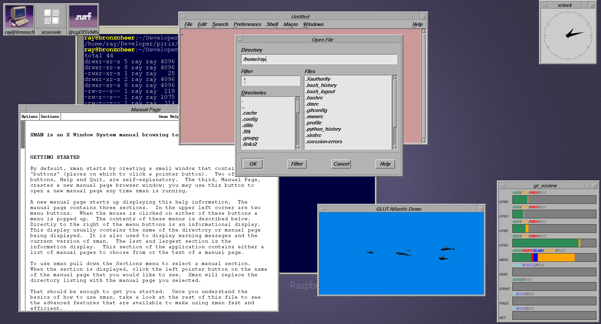This screenshot has height=324, width=601.
Task: Open window menu of Untitled editor window
Action: coord(184,17)
